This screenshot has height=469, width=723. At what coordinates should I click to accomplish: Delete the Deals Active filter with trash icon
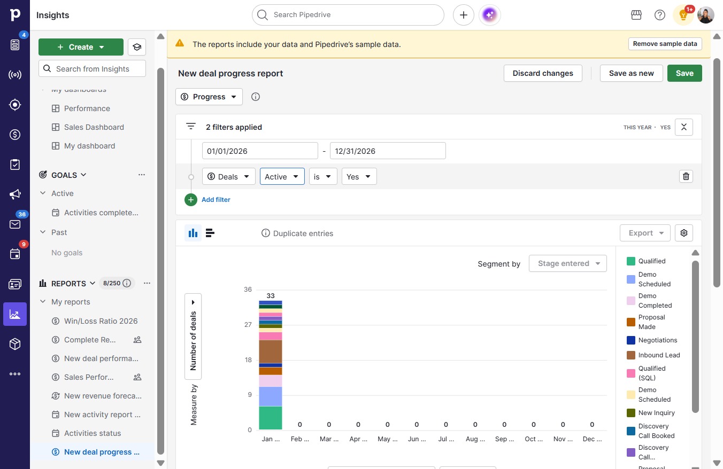(686, 176)
